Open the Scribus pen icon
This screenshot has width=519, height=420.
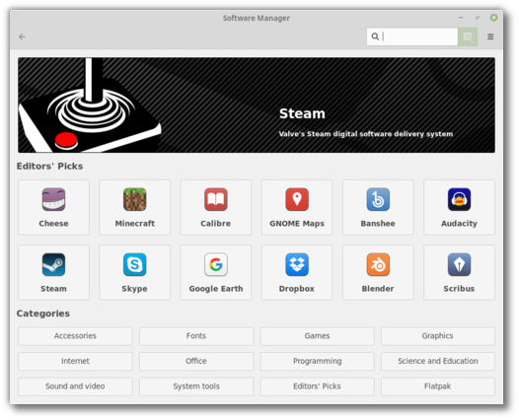click(459, 264)
